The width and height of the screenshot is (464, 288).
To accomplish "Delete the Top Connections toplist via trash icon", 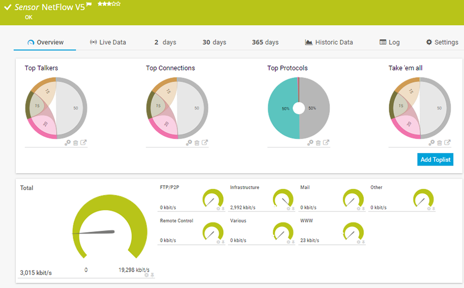I will coord(197,143).
